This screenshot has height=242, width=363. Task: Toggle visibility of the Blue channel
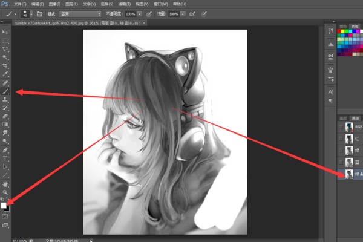pyautogui.click(x=341, y=163)
